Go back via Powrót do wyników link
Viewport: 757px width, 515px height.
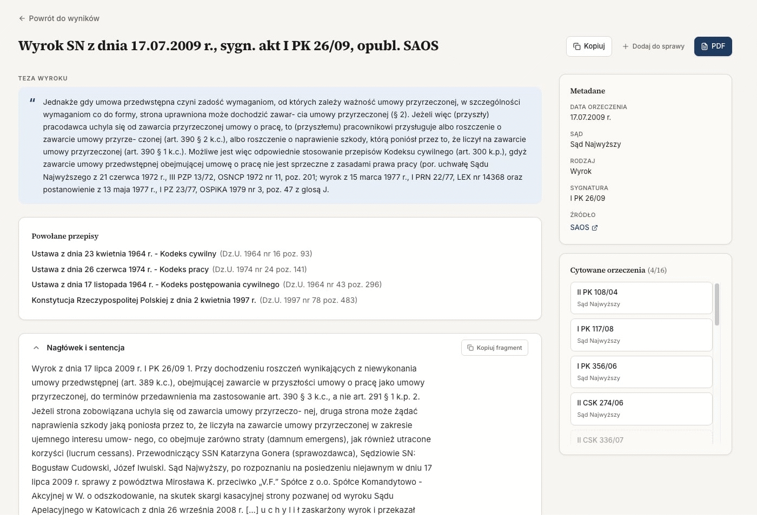(64, 18)
